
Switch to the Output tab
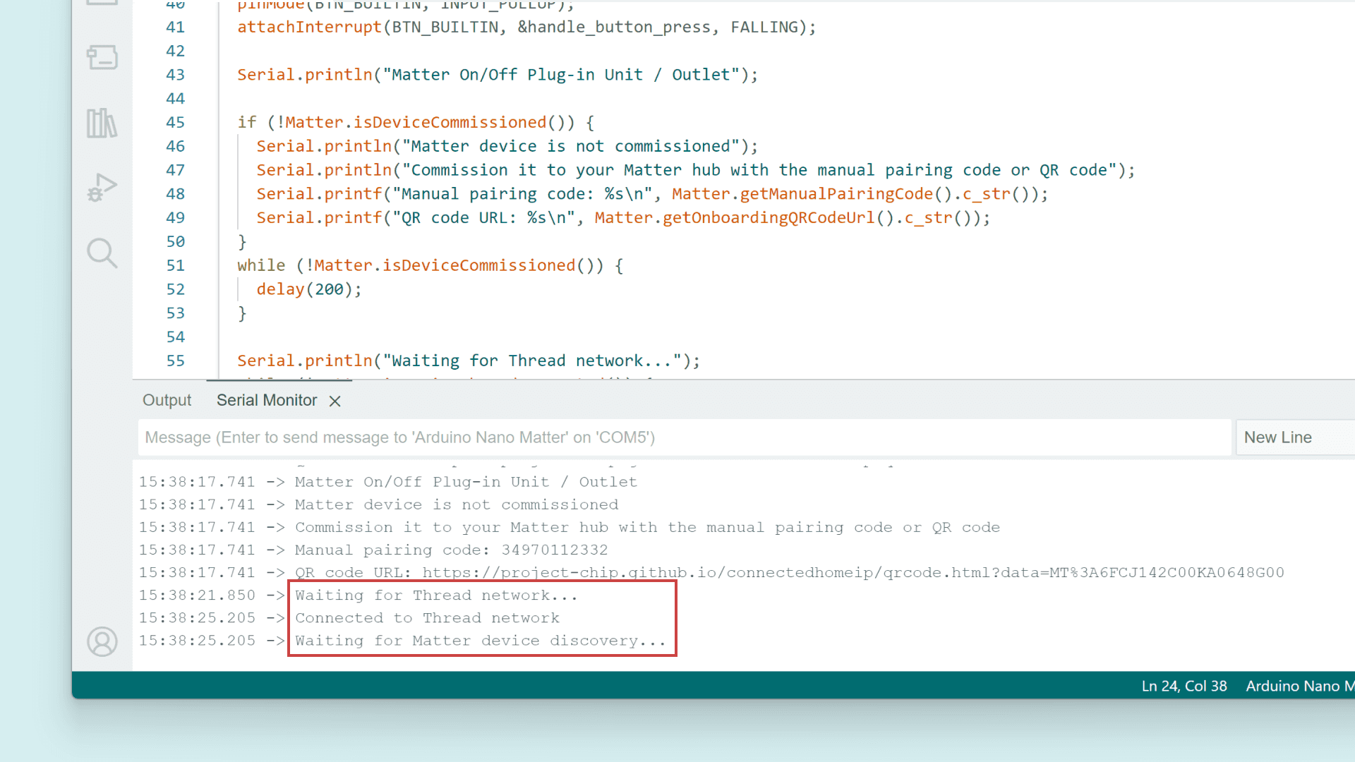(x=167, y=400)
